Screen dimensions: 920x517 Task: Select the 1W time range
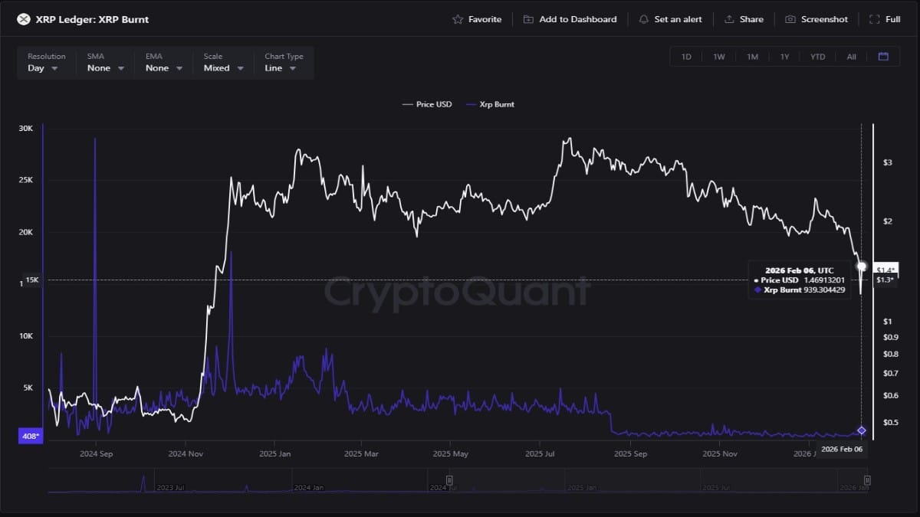tap(719, 57)
